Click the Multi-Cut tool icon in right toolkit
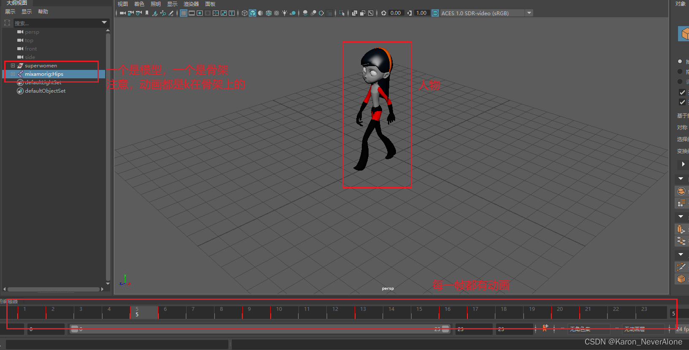Screen dimensions: 689x350 (x=681, y=267)
